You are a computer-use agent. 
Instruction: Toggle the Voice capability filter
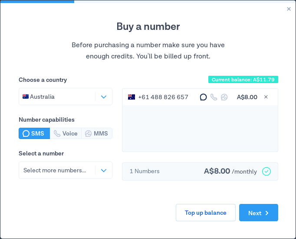pos(66,133)
